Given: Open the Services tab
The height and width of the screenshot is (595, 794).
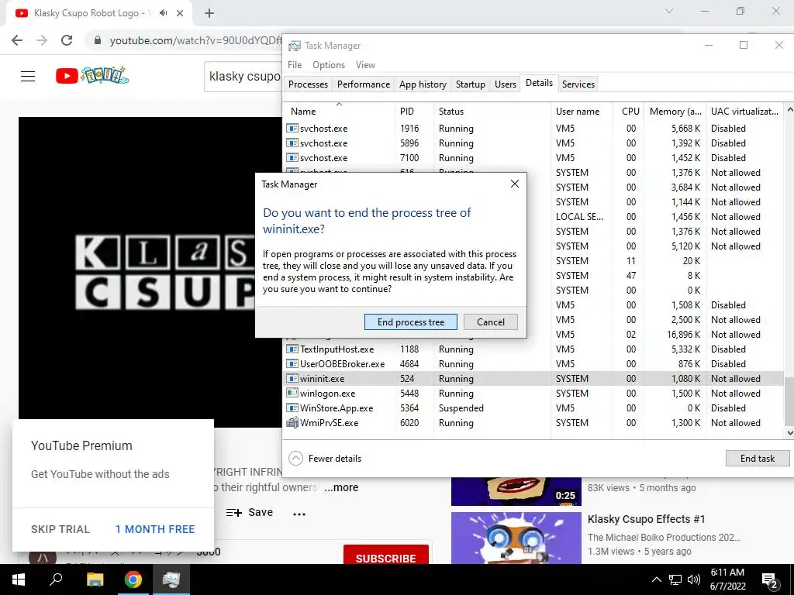Looking at the screenshot, I should pos(578,84).
